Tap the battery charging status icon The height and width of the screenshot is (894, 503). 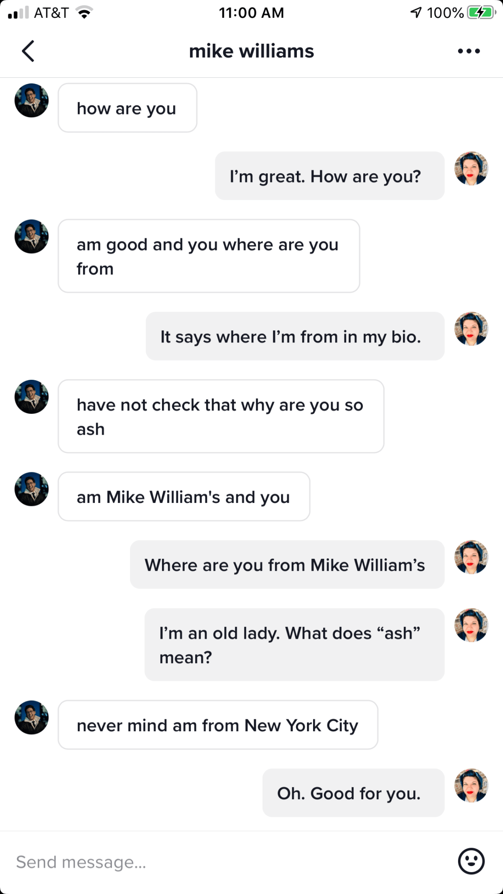coord(481,13)
